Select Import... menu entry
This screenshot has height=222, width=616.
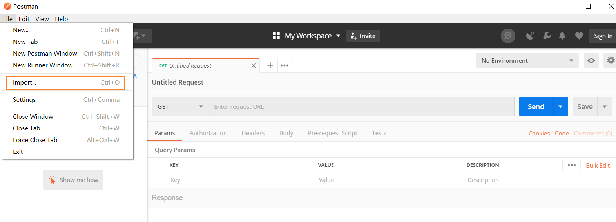coord(66,83)
